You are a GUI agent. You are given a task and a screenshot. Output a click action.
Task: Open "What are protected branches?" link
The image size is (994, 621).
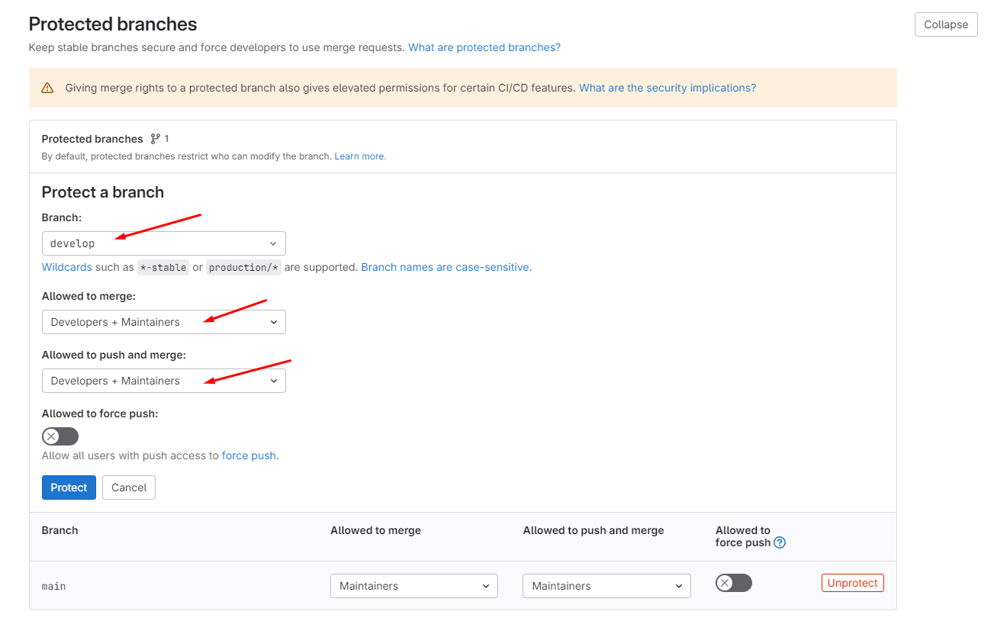pyautogui.click(x=484, y=47)
